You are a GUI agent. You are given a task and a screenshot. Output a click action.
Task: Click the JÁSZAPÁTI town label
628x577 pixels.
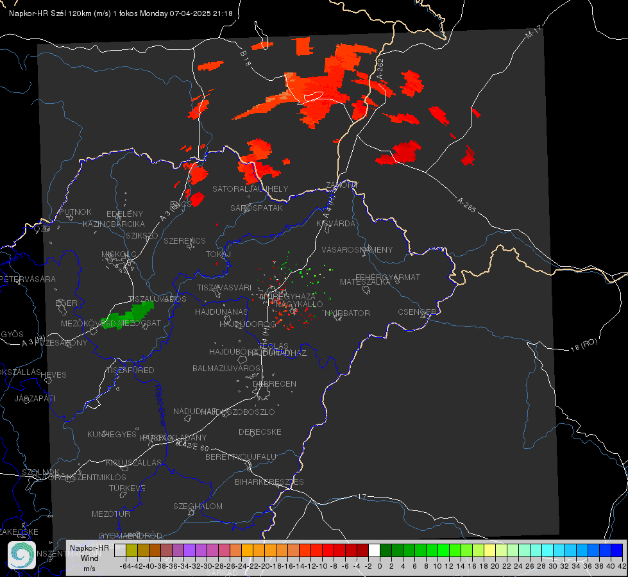tap(35, 398)
